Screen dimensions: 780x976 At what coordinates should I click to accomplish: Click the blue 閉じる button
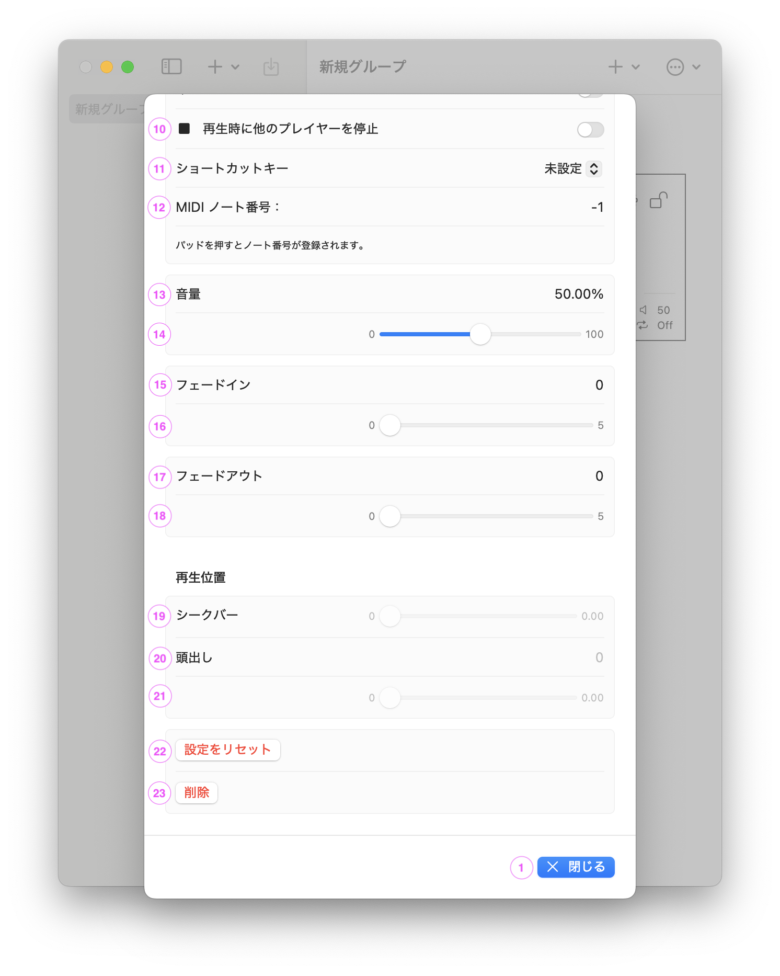pos(576,867)
